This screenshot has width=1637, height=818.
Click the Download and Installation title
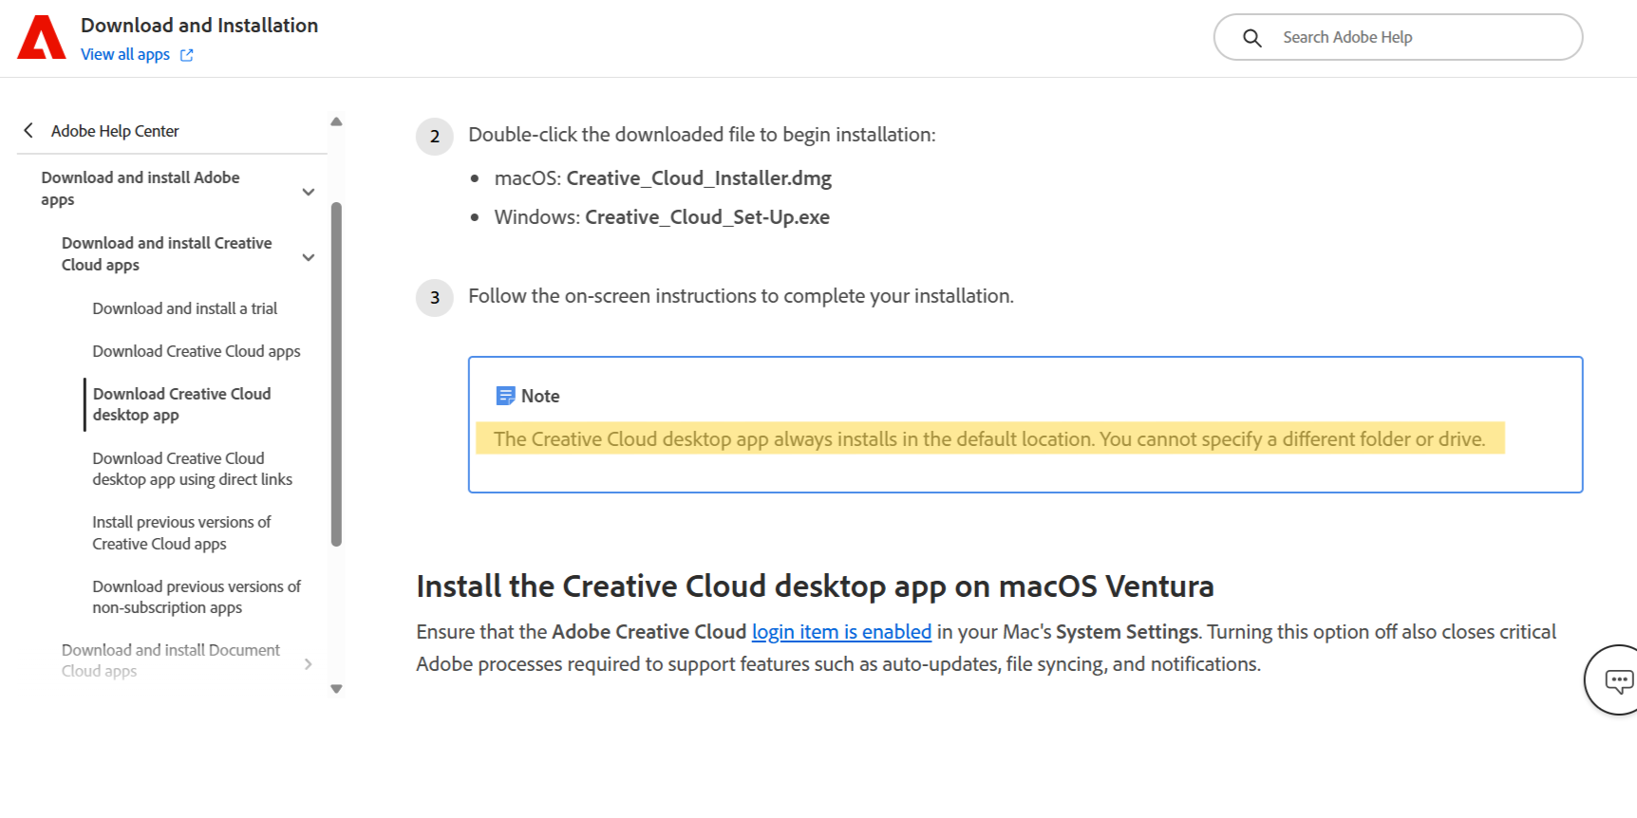pyautogui.click(x=199, y=26)
